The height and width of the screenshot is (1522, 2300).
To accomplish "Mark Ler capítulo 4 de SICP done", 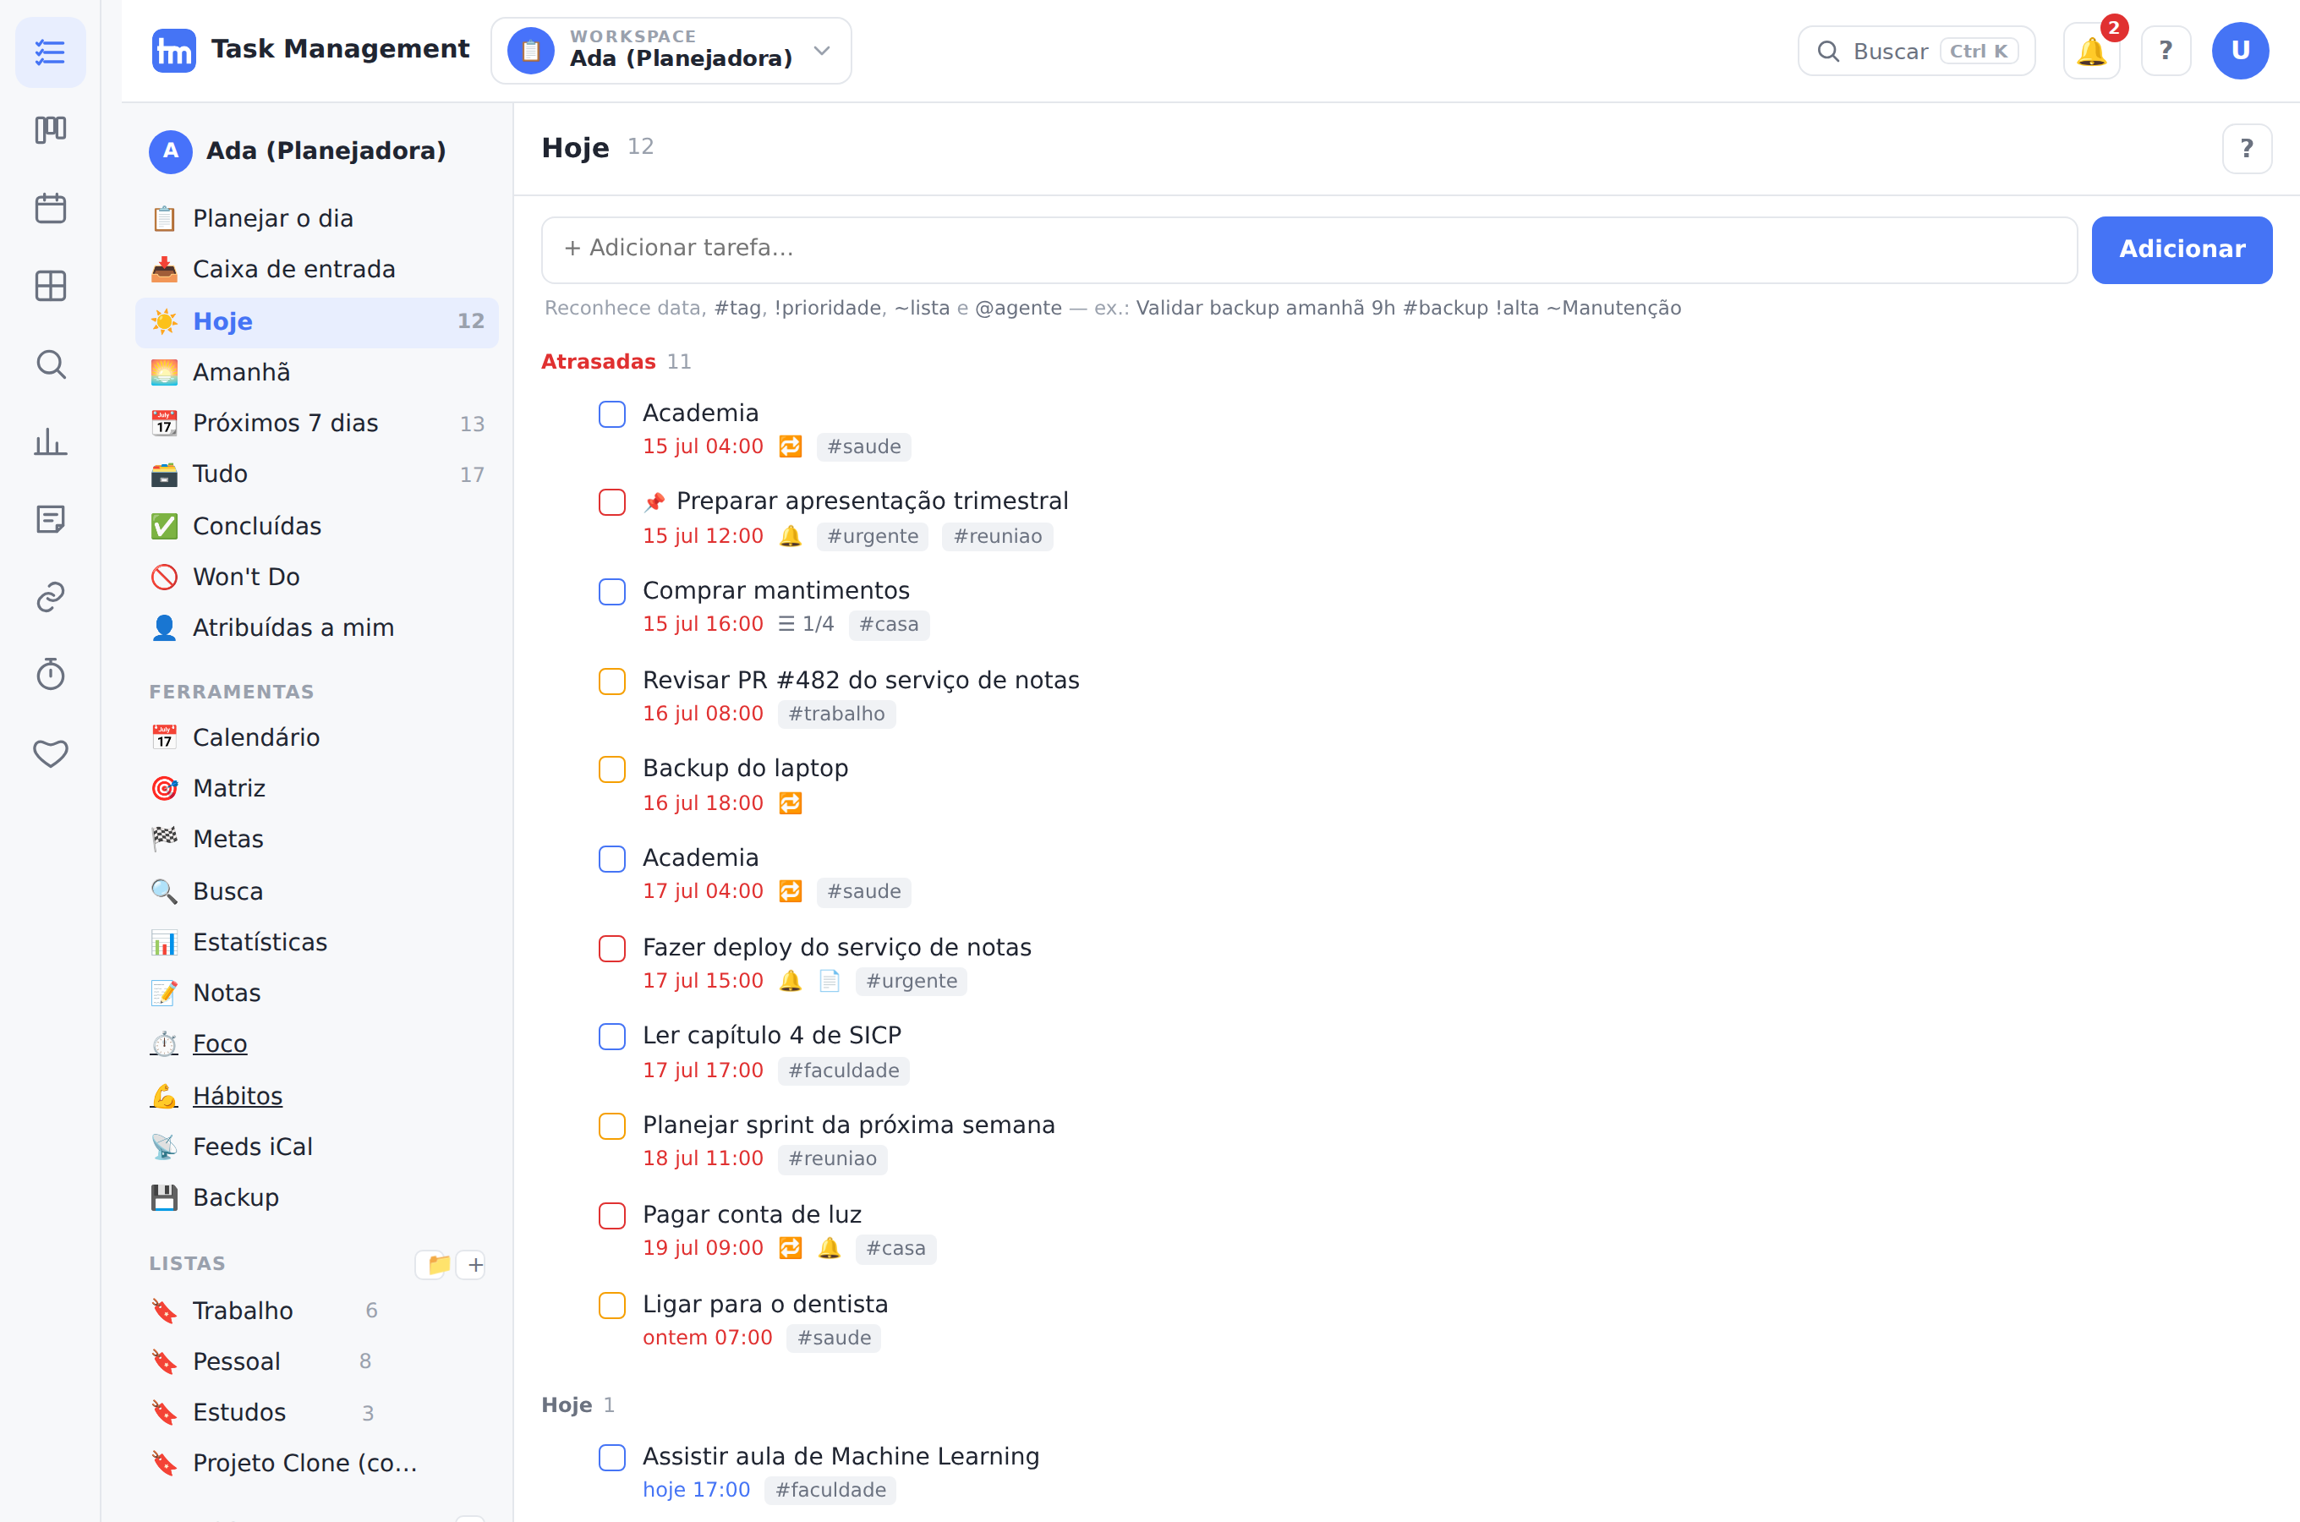I will (612, 1037).
